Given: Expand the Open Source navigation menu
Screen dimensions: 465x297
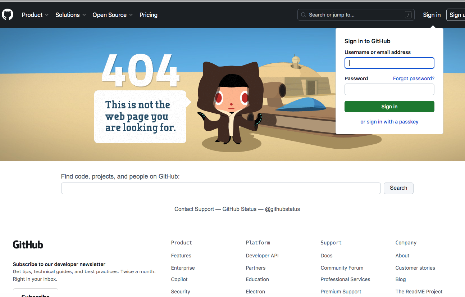Looking at the screenshot, I should (113, 15).
